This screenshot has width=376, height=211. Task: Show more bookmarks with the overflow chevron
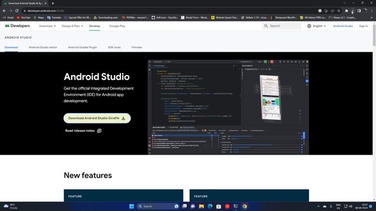point(372,18)
